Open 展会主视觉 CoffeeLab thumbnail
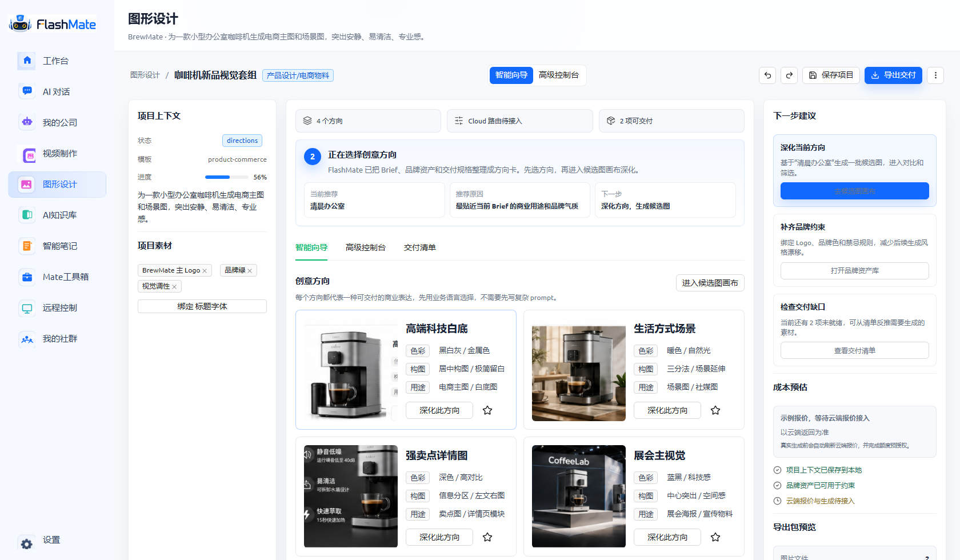960x560 pixels. point(579,497)
